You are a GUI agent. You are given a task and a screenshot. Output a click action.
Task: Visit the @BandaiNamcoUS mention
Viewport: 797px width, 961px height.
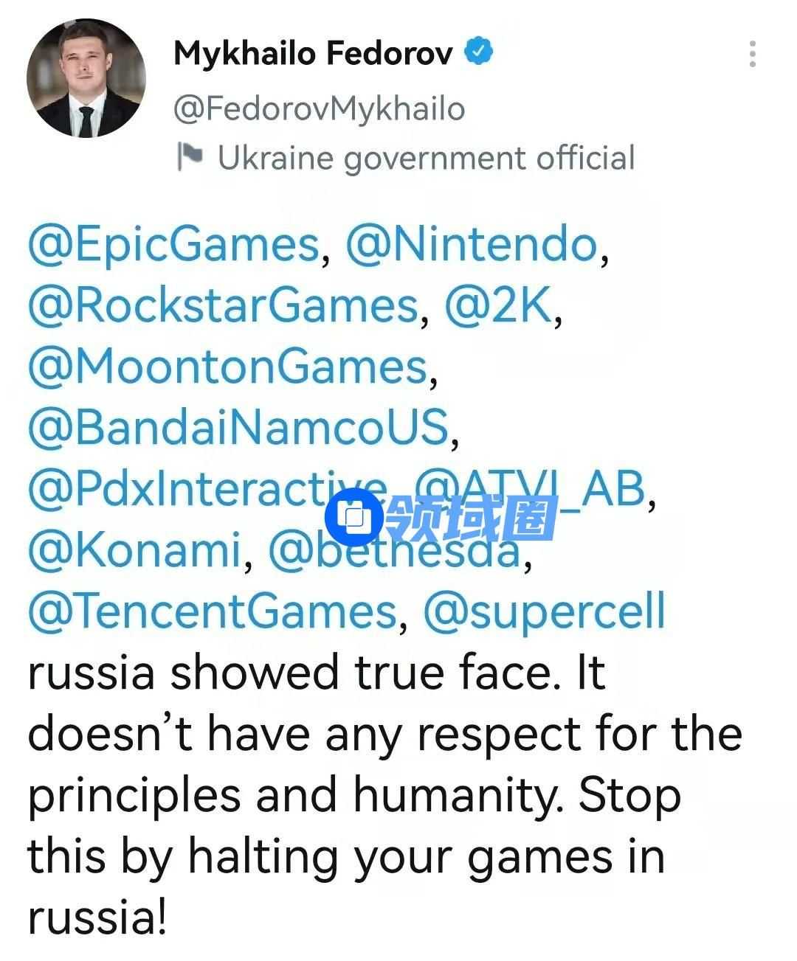pyautogui.click(x=238, y=428)
